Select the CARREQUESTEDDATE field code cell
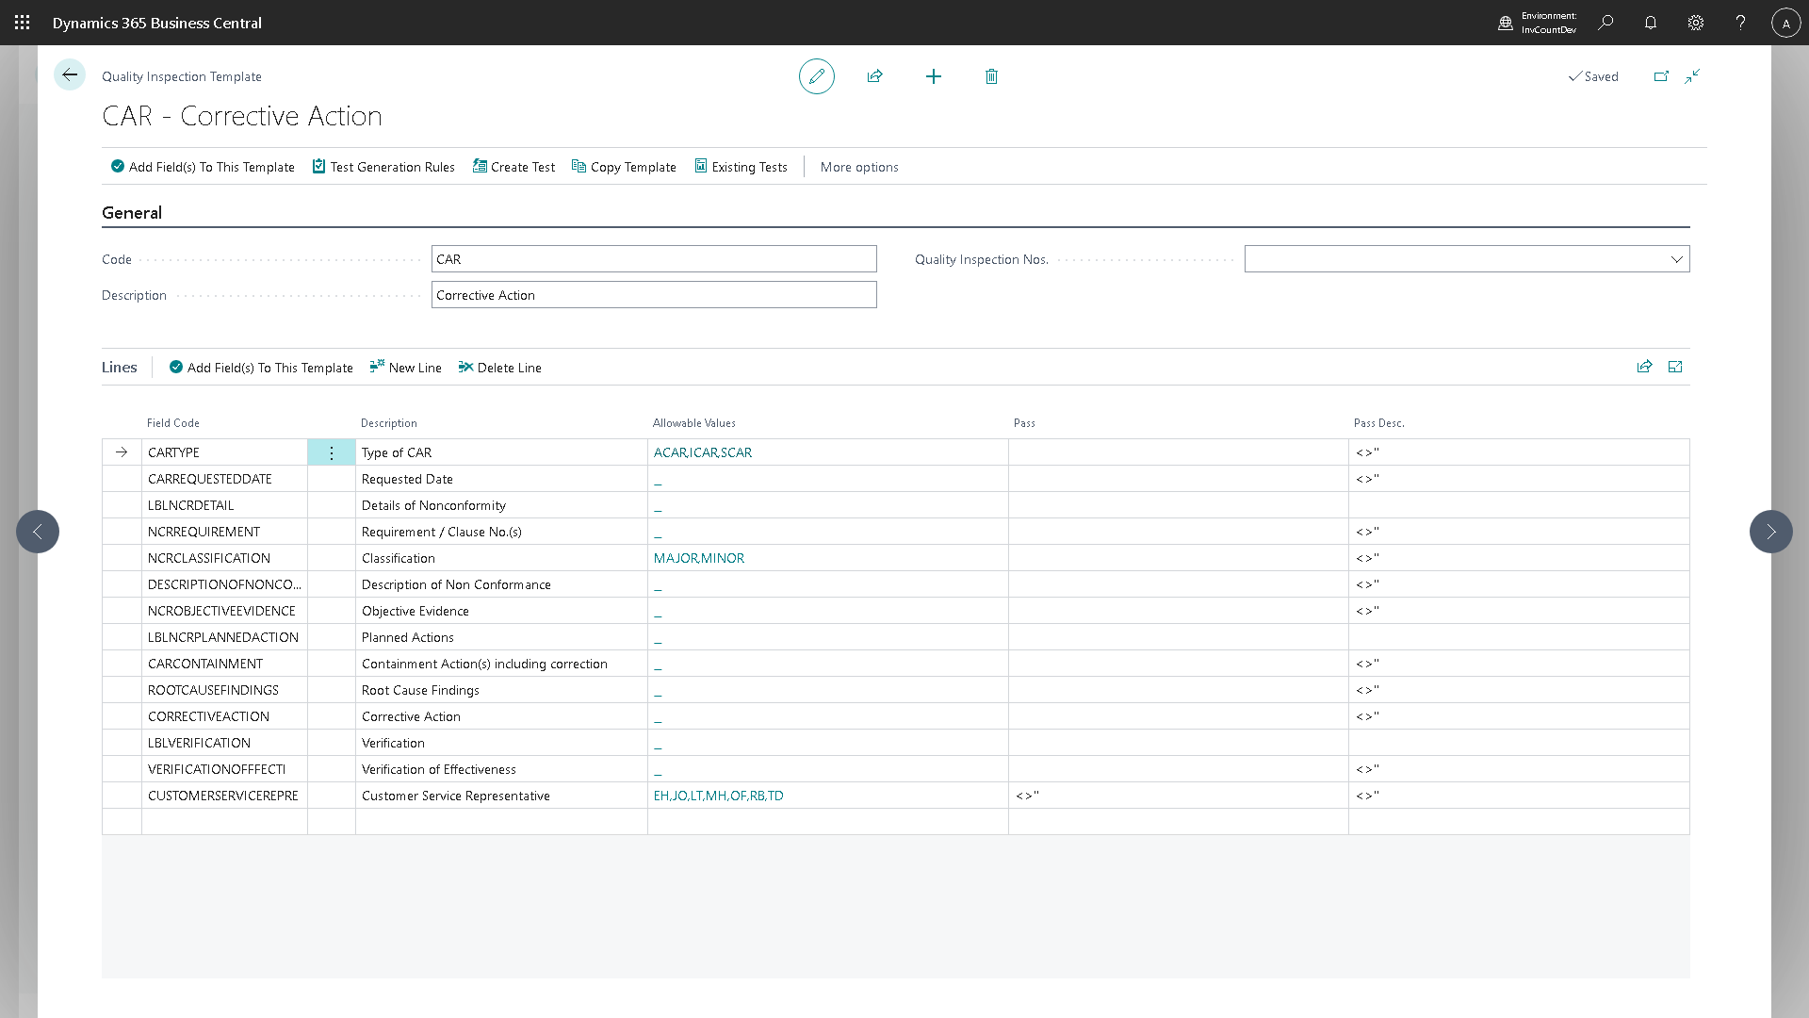Screen dimensions: 1809x1018 (x=224, y=479)
